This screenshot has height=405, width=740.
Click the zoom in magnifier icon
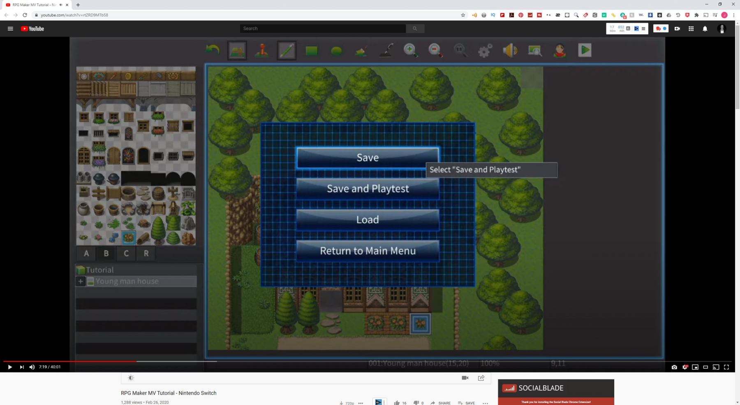(411, 50)
